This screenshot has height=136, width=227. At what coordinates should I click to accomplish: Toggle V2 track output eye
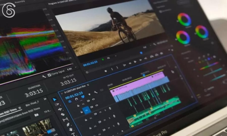[93, 99]
